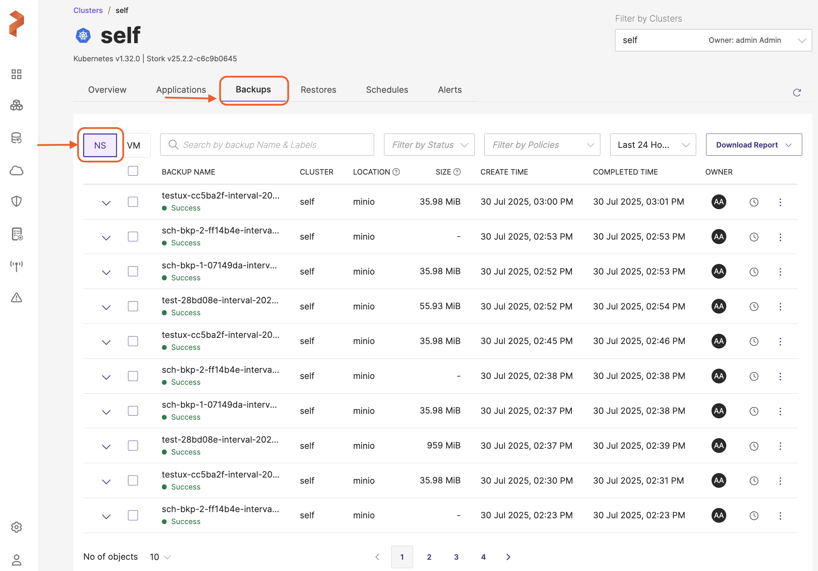The width and height of the screenshot is (818, 571).
Task: Open the Last 24 Hours time dropdown
Action: pos(652,145)
